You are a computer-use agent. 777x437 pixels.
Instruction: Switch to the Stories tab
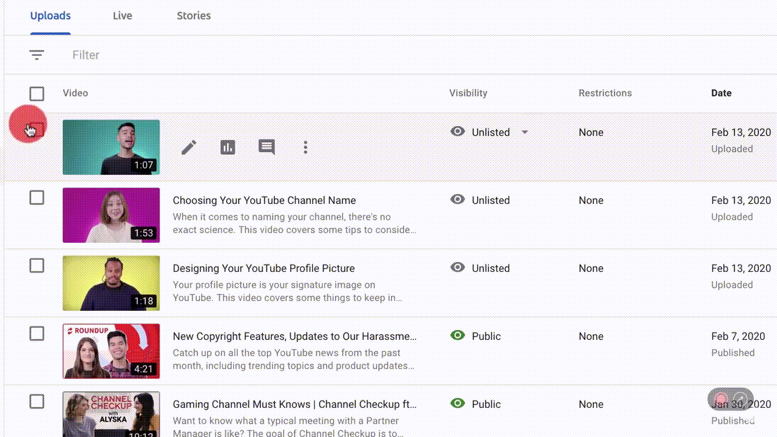(x=194, y=16)
